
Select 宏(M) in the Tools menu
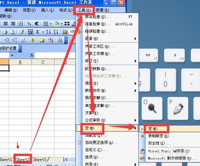(107, 128)
